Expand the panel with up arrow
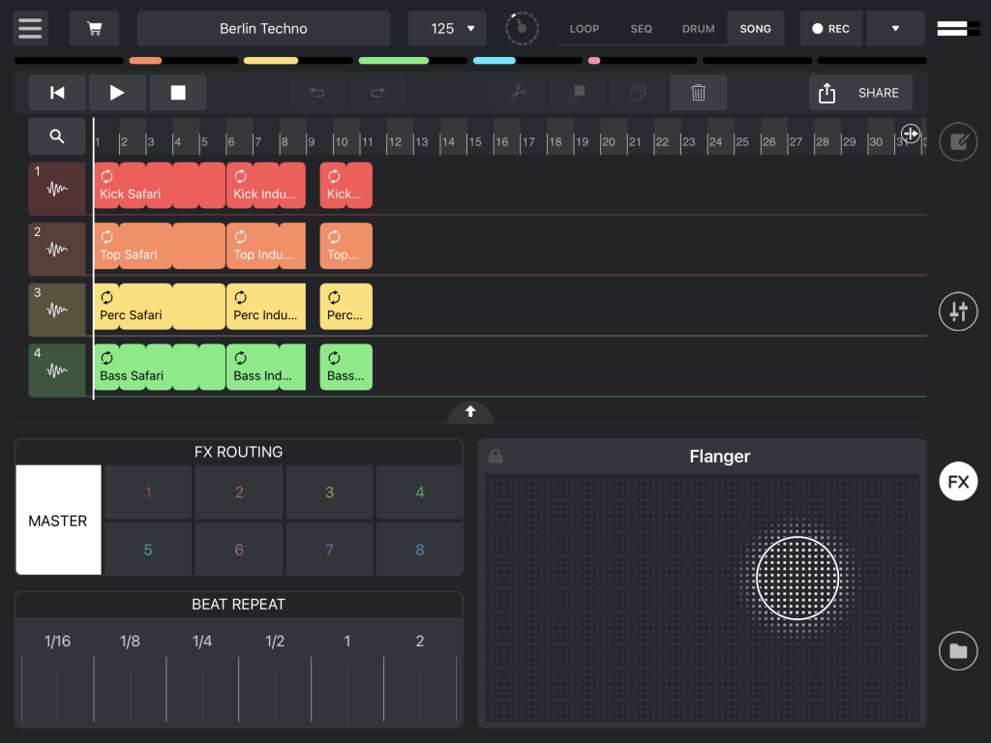Screen dimensions: 991x743 (x=470, y=412)
